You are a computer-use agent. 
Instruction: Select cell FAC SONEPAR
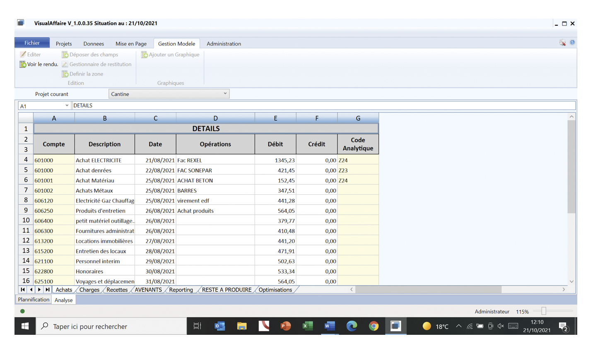[215, 170]
